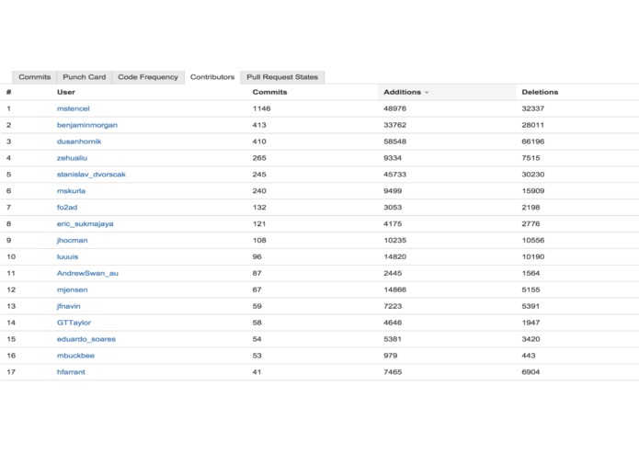This screenshot has width=639, height=454.
Task: Select deletions value 32337
Action: pyautogui.click(x=533, y=108)
